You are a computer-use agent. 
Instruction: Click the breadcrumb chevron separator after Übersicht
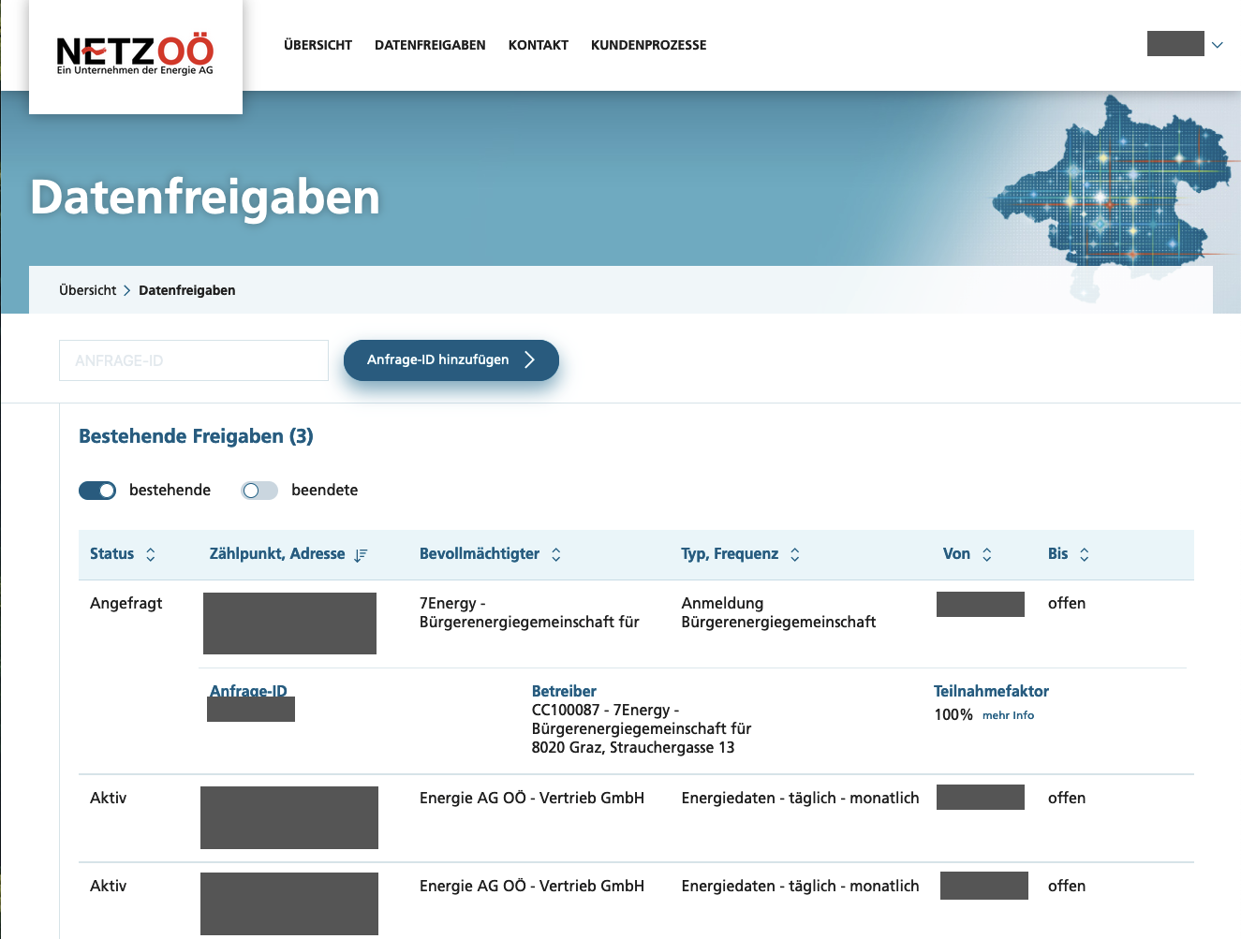[127, 290]
